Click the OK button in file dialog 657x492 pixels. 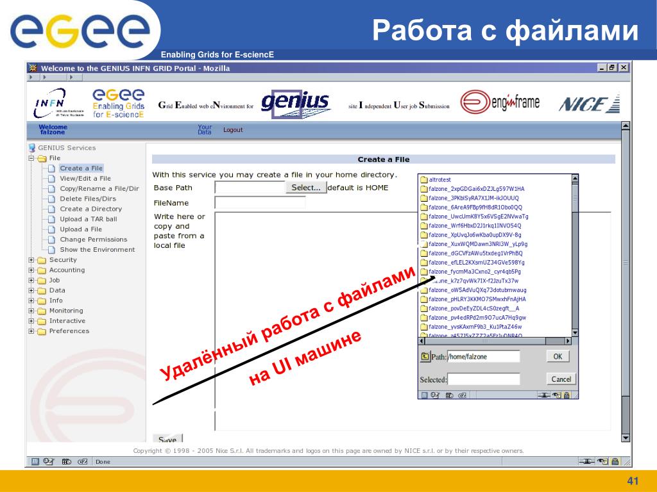point(558,356)
